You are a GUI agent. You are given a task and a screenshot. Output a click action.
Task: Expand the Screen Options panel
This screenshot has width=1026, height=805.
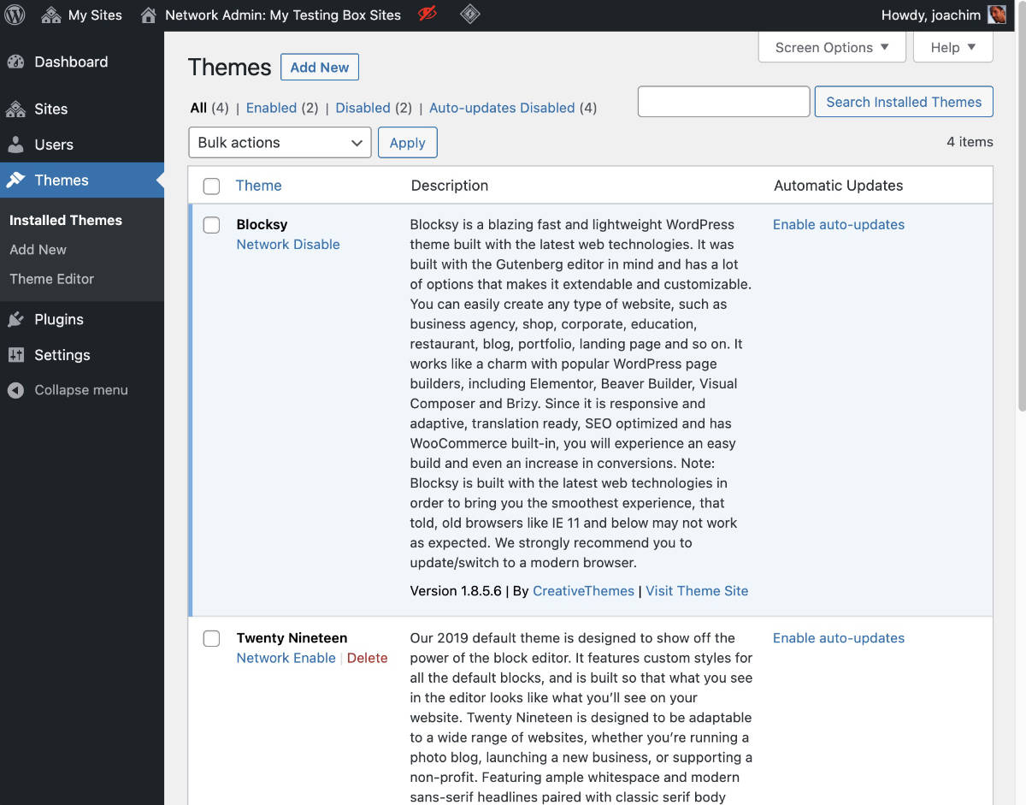(830, 47)
